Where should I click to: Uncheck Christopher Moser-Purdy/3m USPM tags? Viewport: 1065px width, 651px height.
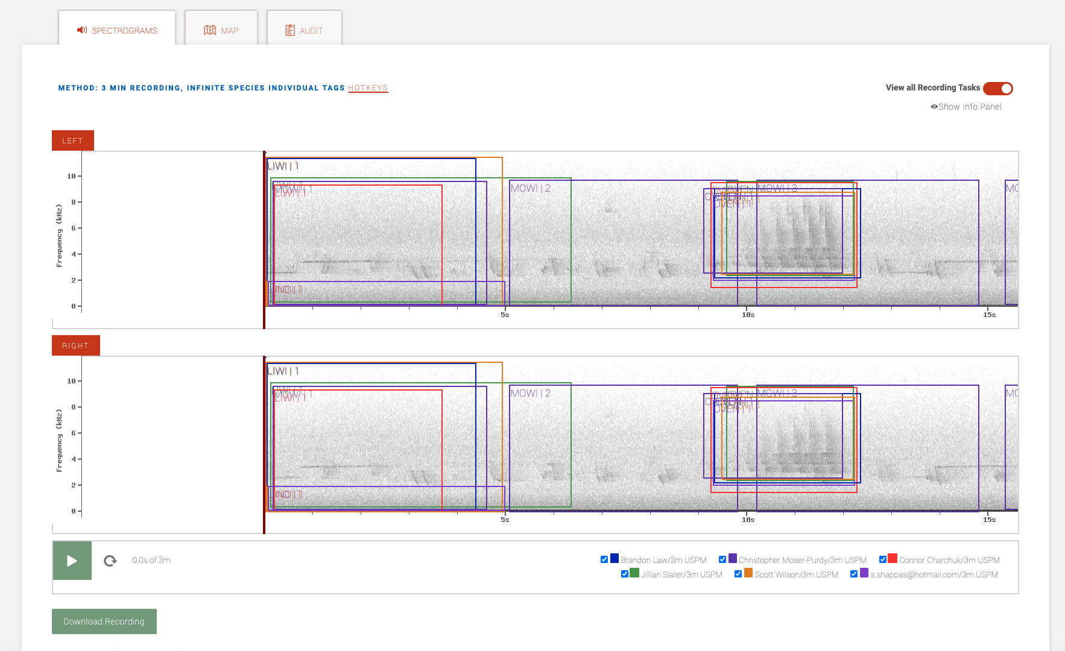click(722, 559)
